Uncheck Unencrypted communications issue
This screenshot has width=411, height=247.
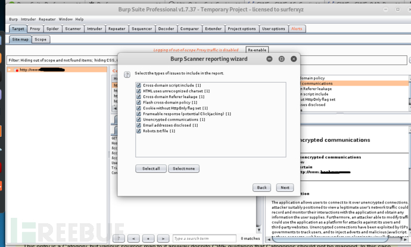[x=139, y=120]
